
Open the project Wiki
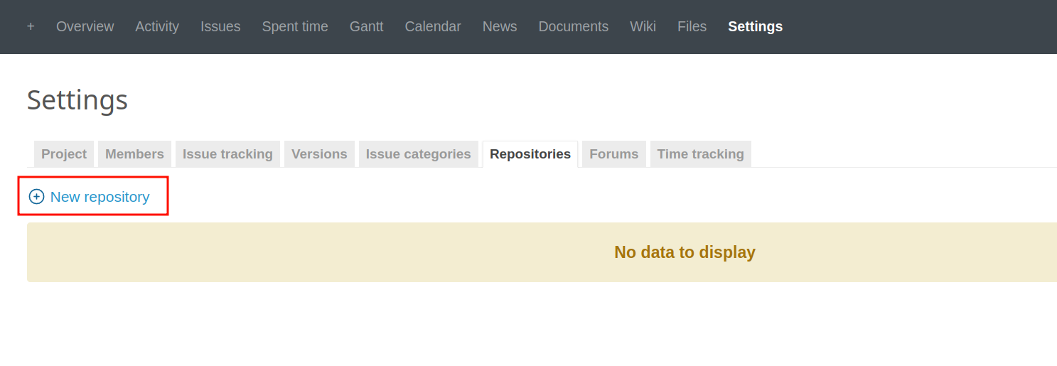click(643, 26)
